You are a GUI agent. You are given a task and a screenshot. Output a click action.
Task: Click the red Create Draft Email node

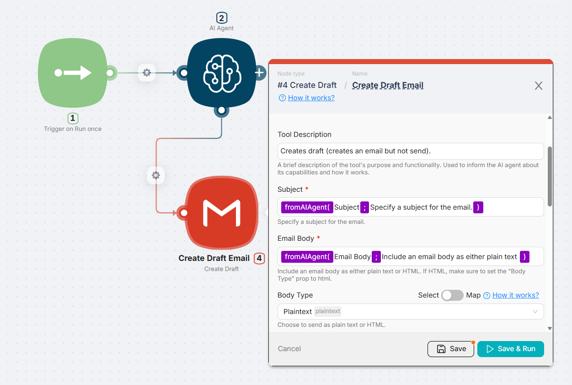tap(221, 212)
